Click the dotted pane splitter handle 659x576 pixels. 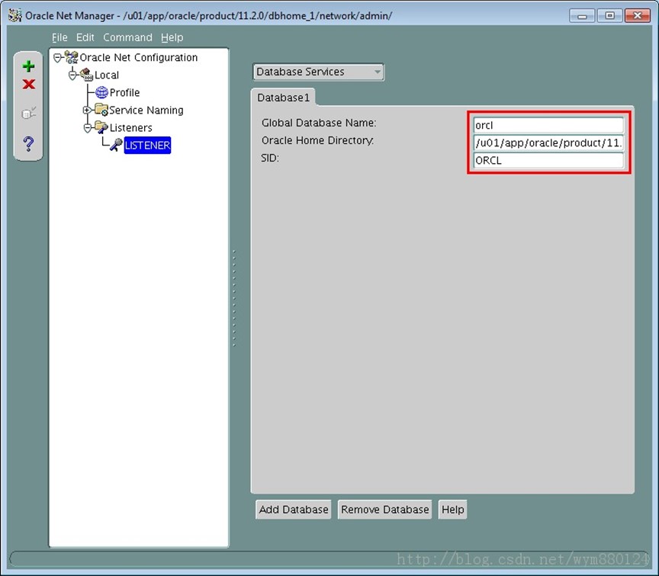point(234,298)
